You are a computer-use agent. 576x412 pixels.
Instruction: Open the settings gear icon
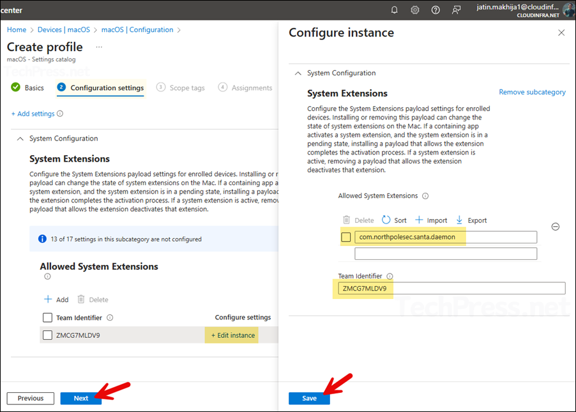coord(414,10)
